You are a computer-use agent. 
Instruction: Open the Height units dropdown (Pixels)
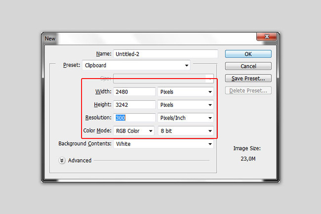click(x=186, y=105)
